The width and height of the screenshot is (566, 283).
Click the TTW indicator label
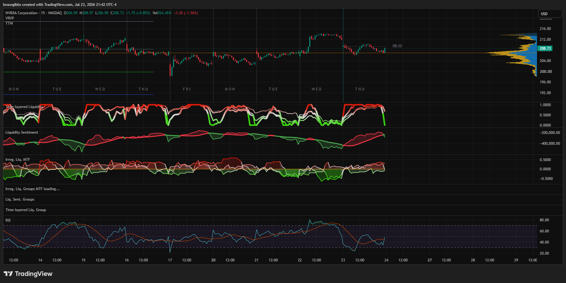(x=9, y=23)
